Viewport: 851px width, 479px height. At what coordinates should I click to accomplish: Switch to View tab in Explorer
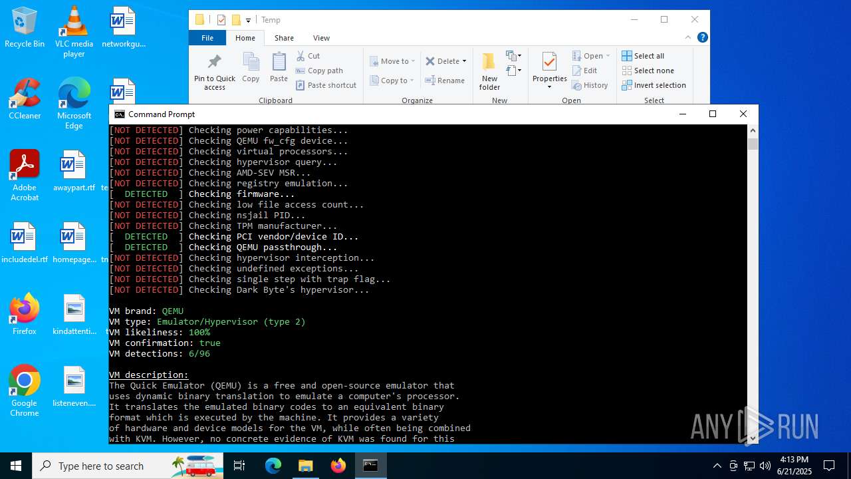point(321,38)
